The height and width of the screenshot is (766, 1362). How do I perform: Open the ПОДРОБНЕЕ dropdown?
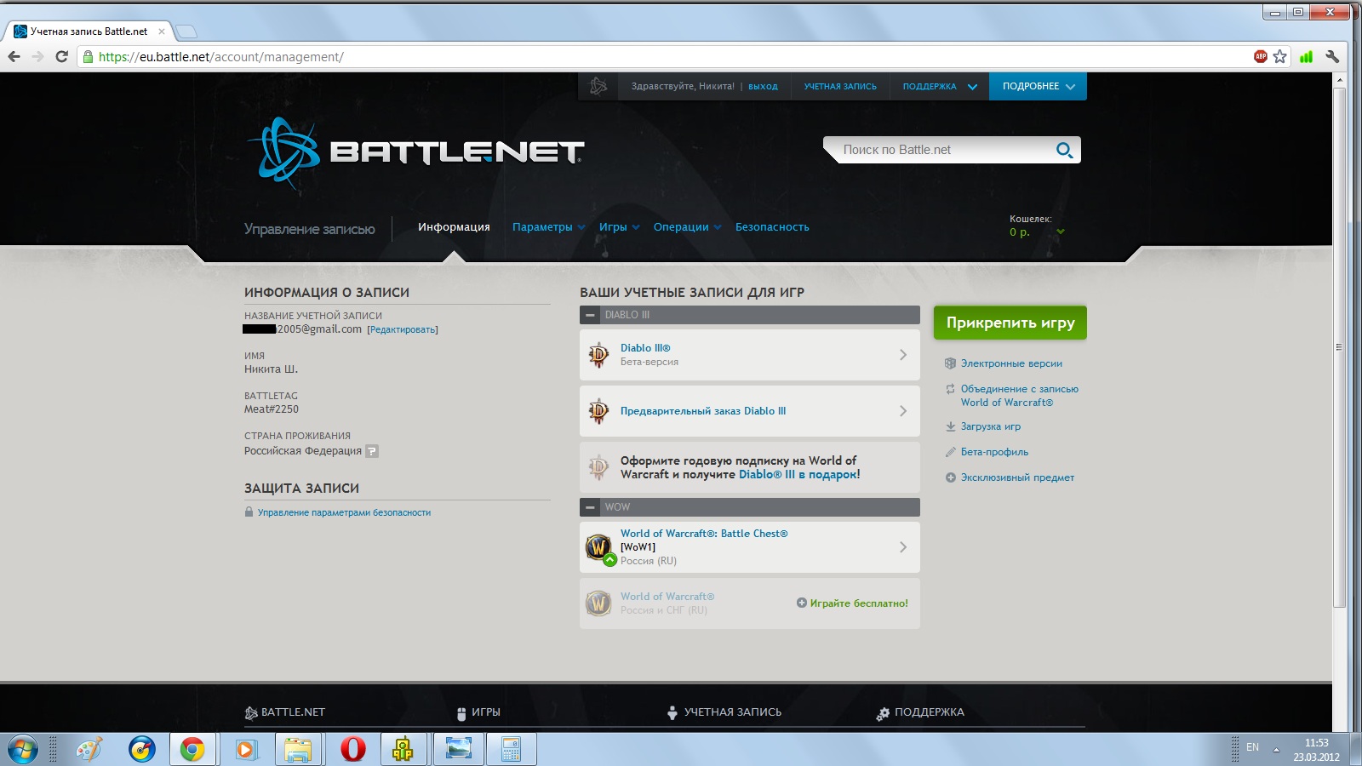(1038, 86)
